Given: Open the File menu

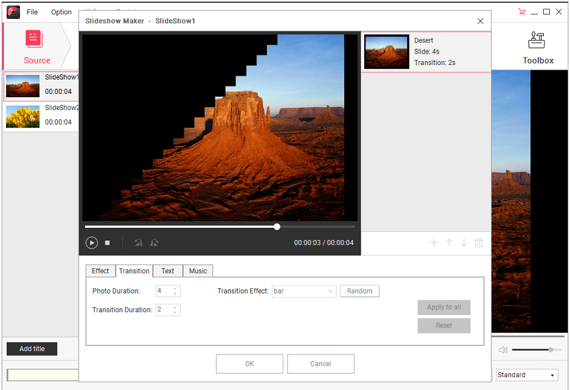Looking at the screenshot, I should pos(32,12).
